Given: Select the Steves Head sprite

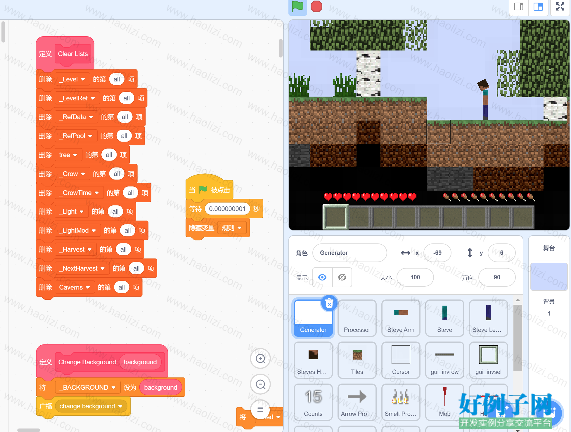Looking at the screenshot, I should click(313, 360).
